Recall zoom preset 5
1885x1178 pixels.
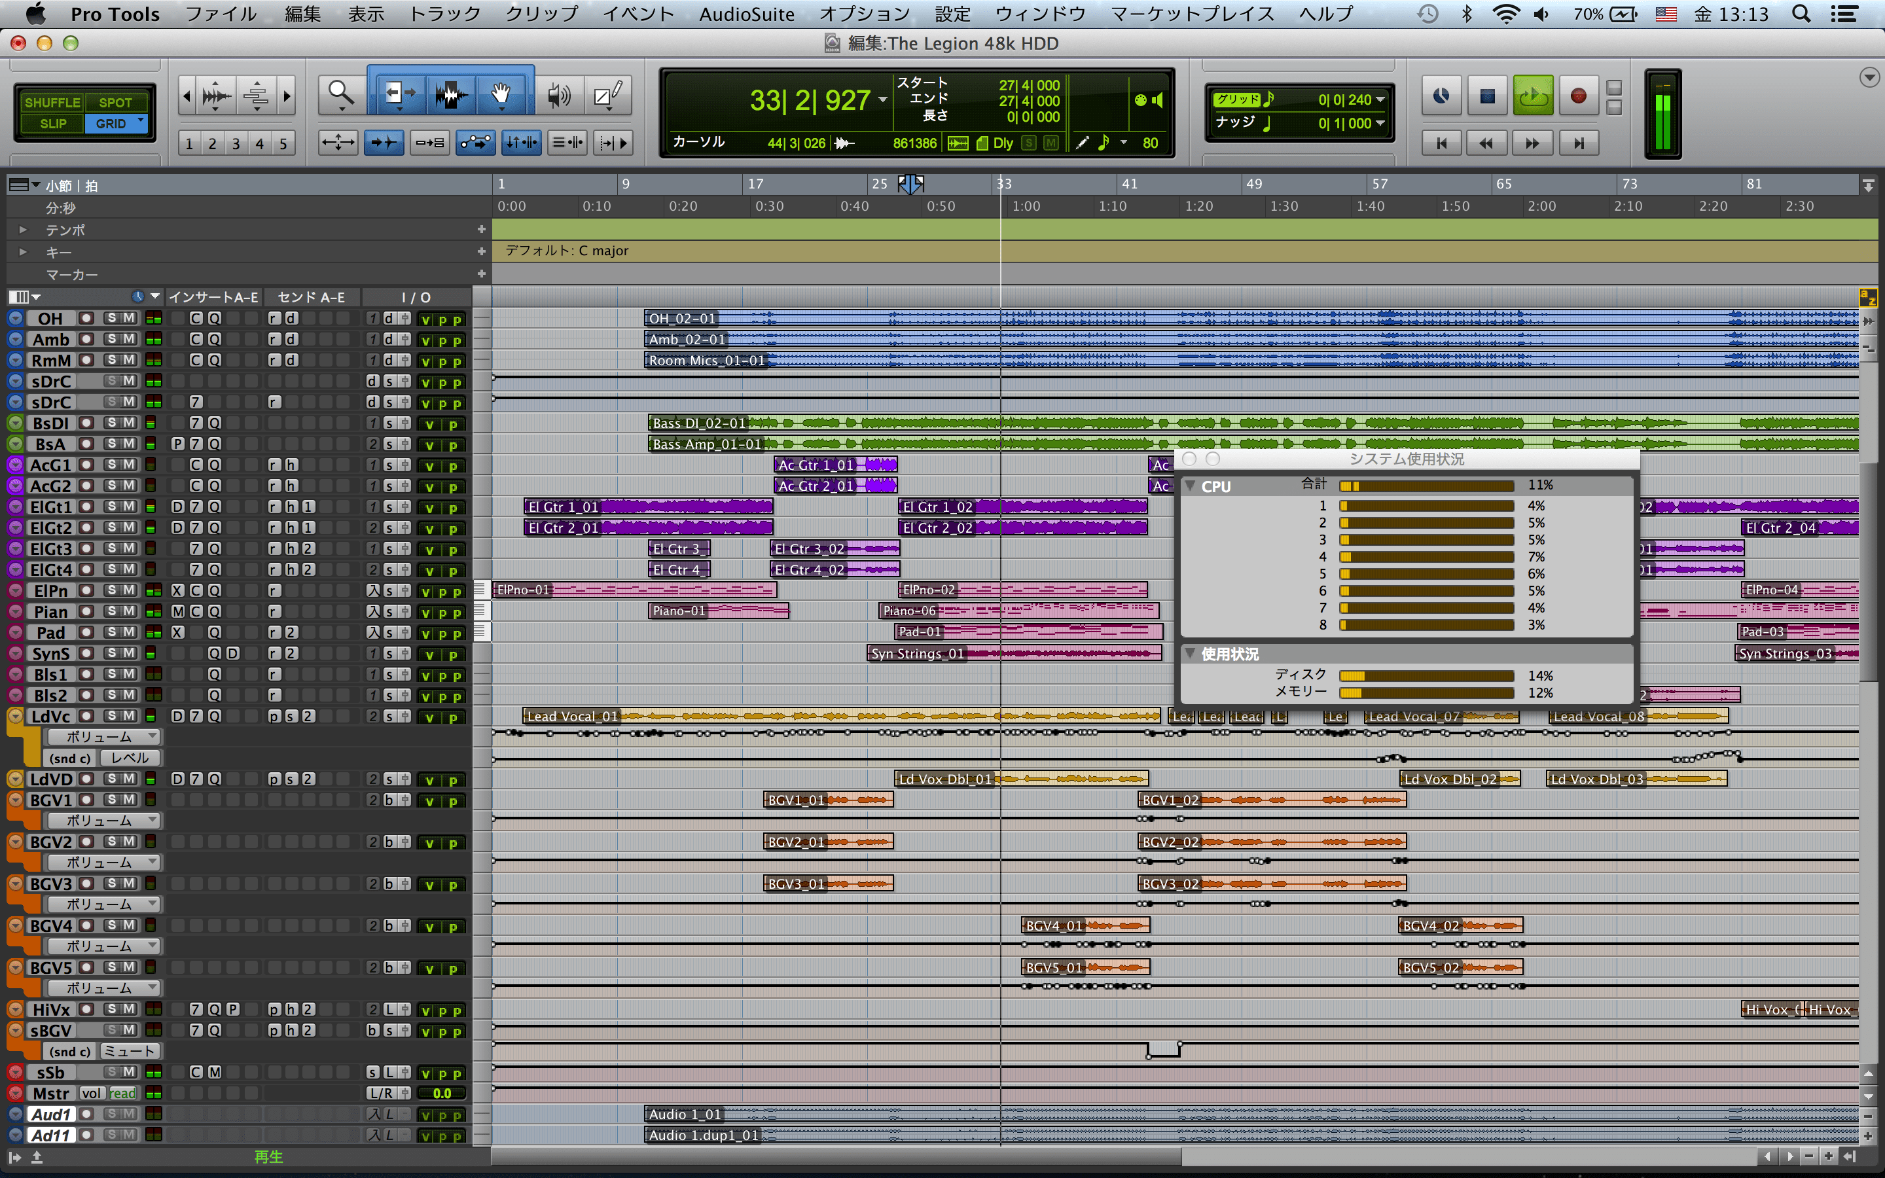pyautogui.click(x=283, y=143)
